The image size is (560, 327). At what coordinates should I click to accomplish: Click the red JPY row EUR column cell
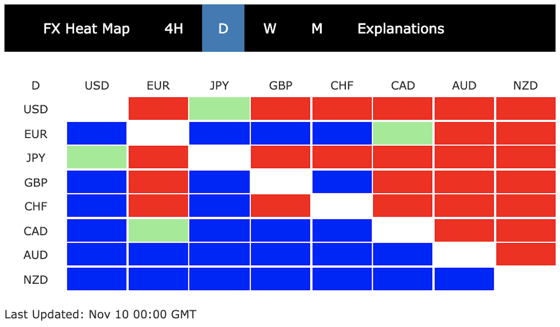pos(158,157)
